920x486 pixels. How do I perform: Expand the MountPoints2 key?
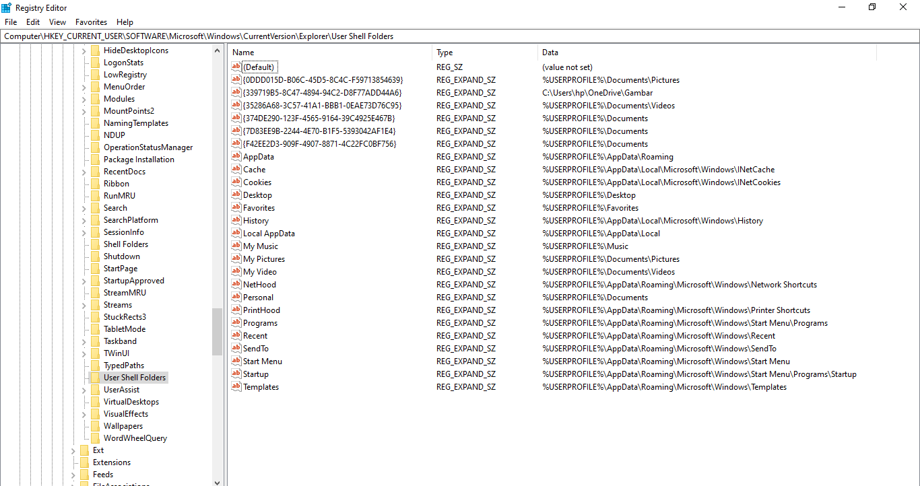pyautogui.click(x=84, y=111)
